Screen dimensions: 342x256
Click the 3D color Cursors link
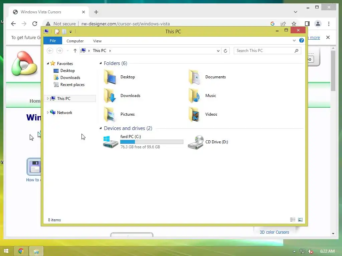(274, 232)
